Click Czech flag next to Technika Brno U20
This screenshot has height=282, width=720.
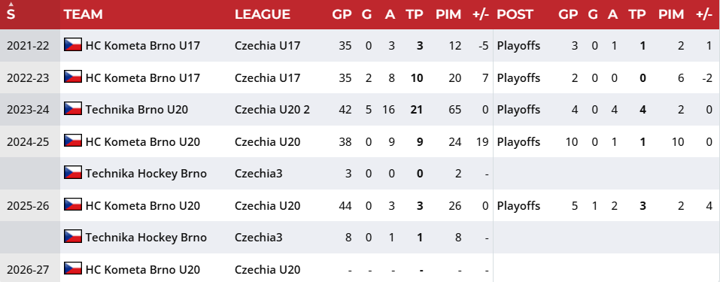point(72,109)
